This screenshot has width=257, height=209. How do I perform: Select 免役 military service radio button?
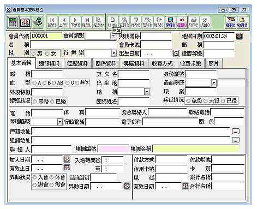click(188, 101)
